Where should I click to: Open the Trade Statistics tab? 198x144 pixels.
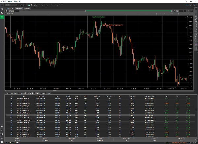[15, 93]
